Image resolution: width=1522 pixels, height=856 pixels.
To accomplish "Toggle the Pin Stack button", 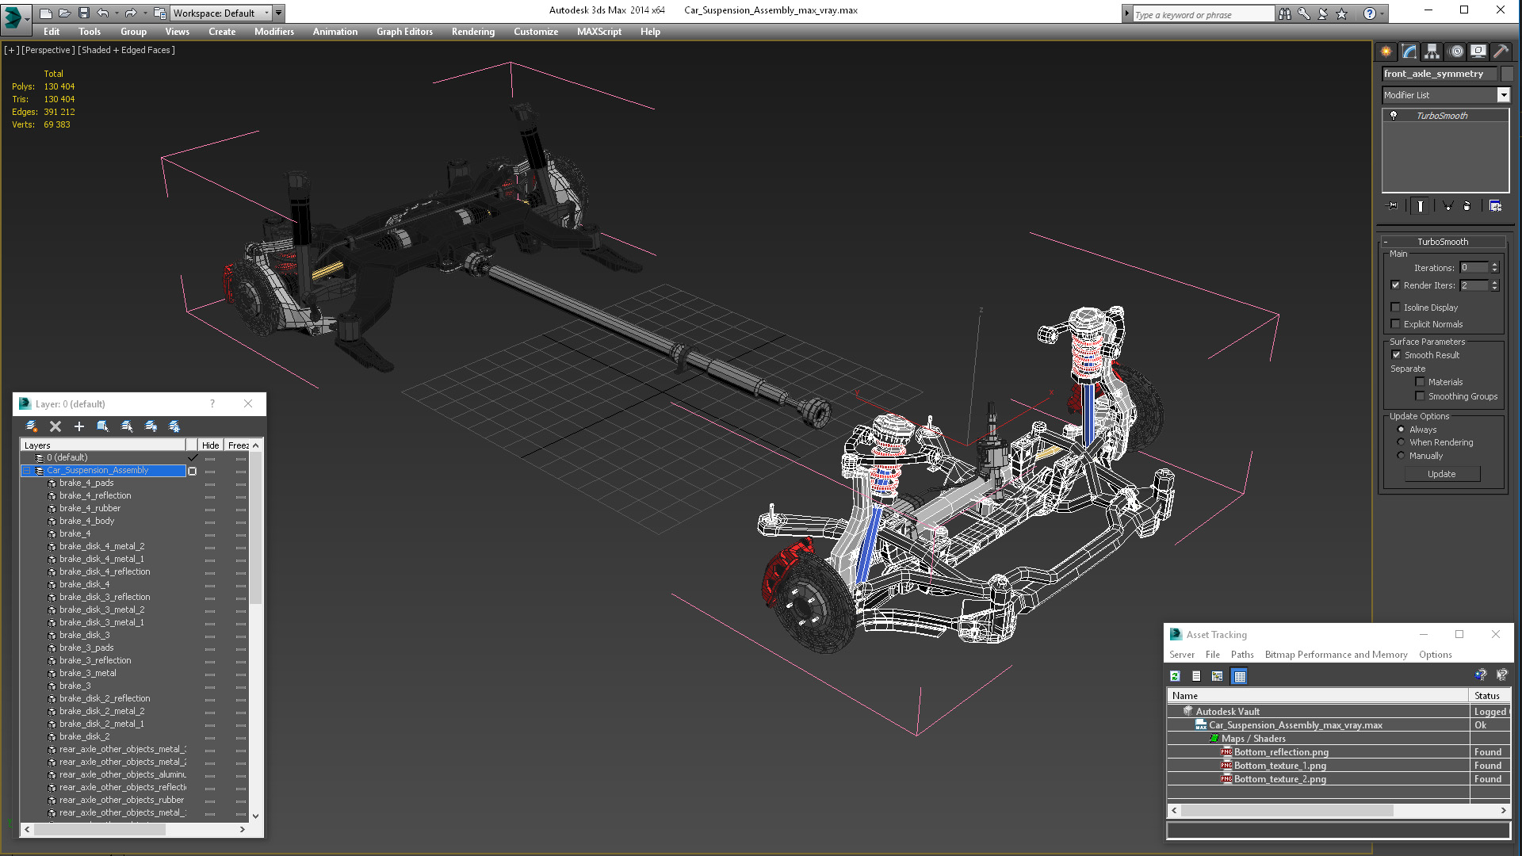I will (x=1393, y=206).
